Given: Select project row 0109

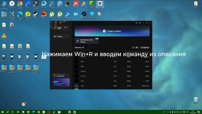Looking at the screenshot, I should point(112,66).
